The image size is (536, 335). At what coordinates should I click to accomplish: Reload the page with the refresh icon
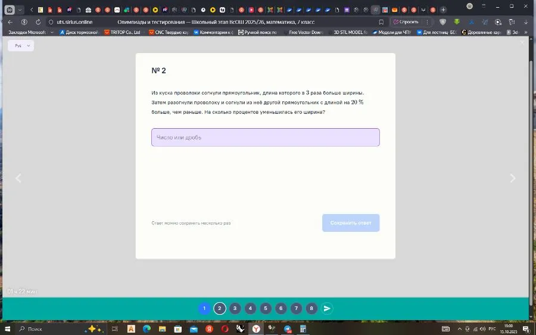[x=38, y=22]
